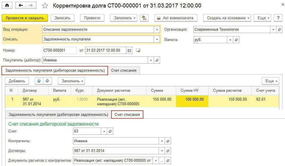
Task: Open upper Задолженность покупателя tab
Action: click(55, 71)
